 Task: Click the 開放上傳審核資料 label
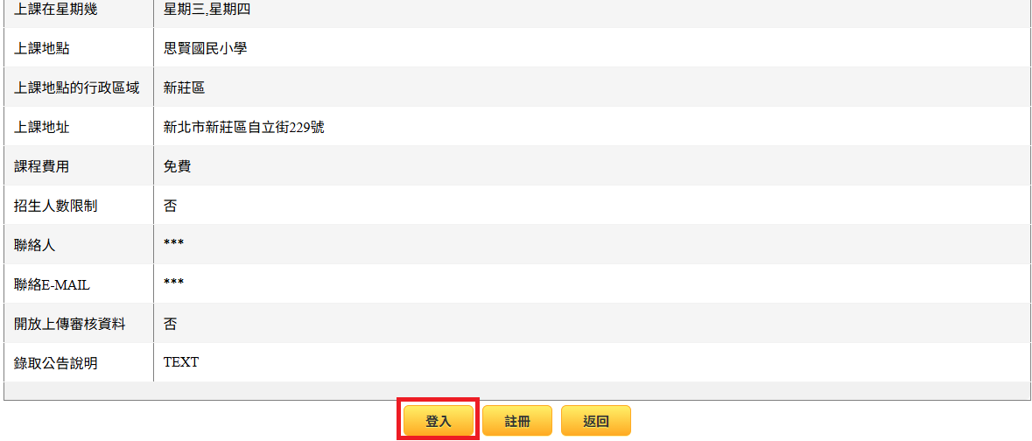(70, 324)
